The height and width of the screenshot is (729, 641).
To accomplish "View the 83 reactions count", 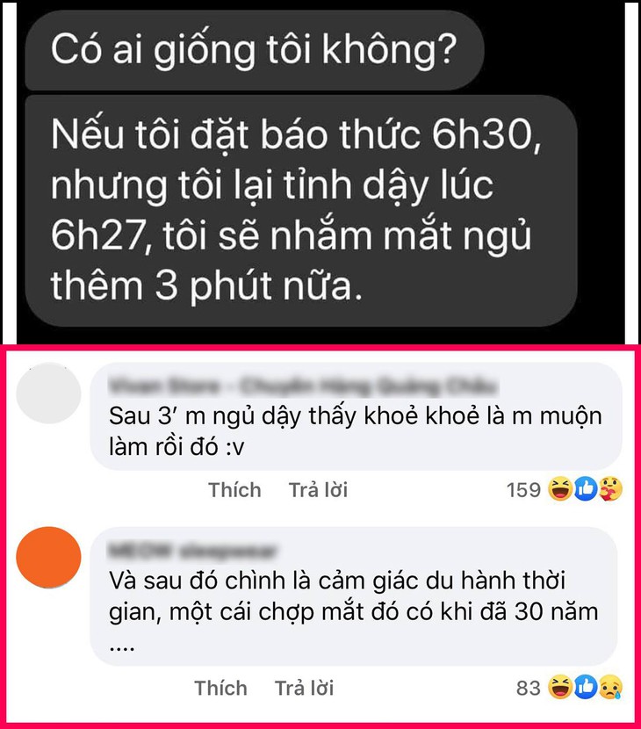I will 529,688.
